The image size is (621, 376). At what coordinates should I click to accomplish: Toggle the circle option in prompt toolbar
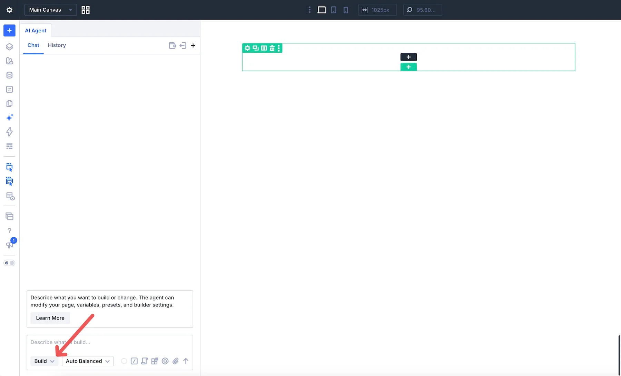point(124,361)
